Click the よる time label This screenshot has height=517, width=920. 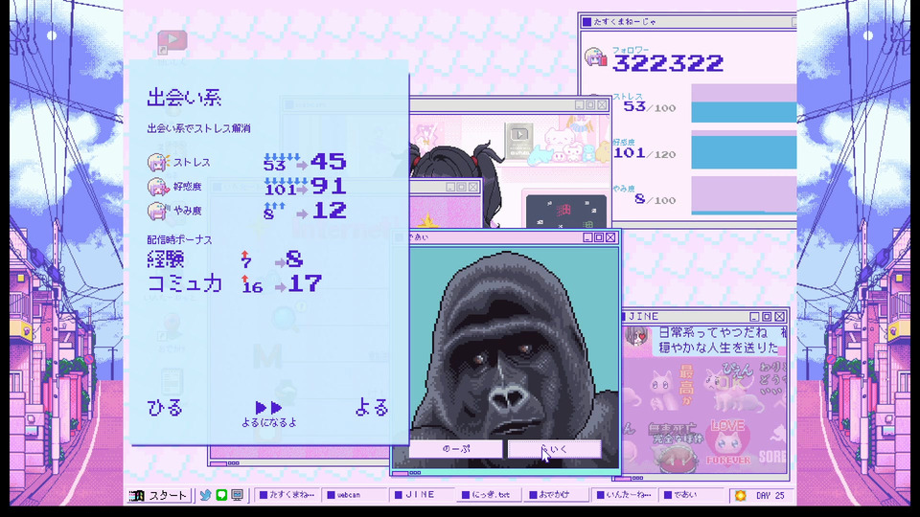[372, 408]
